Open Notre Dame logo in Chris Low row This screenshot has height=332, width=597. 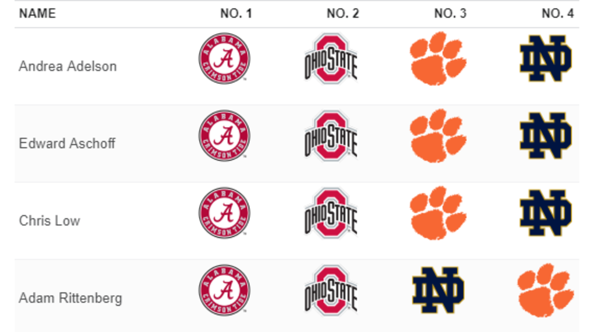546,213
